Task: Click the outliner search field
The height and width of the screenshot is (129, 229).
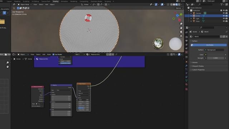Action: coord(205,5)
